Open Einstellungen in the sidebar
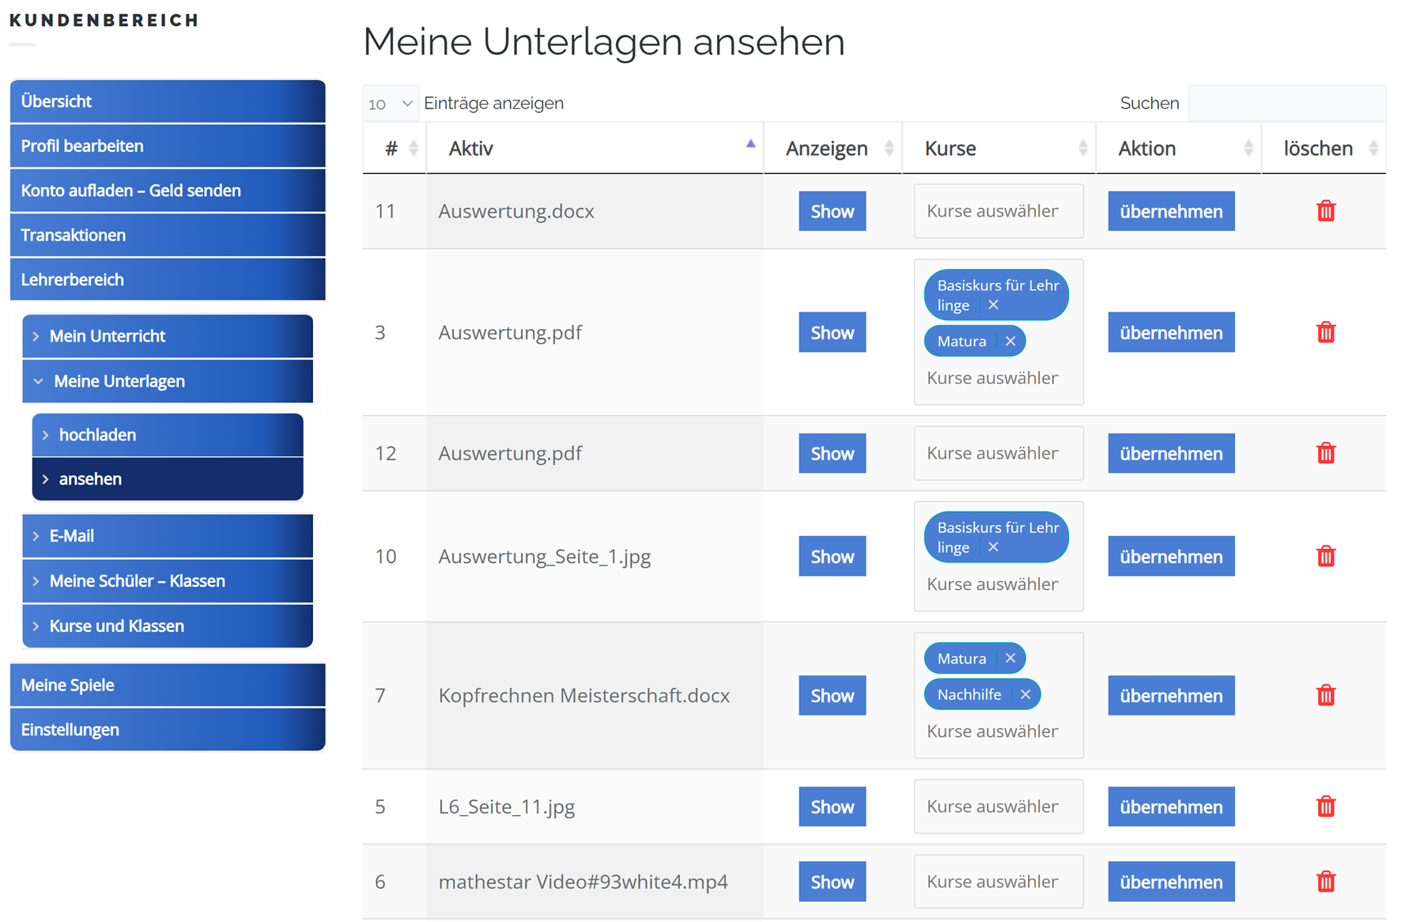This screenshot has height=922, width=1401. [70, 730]
